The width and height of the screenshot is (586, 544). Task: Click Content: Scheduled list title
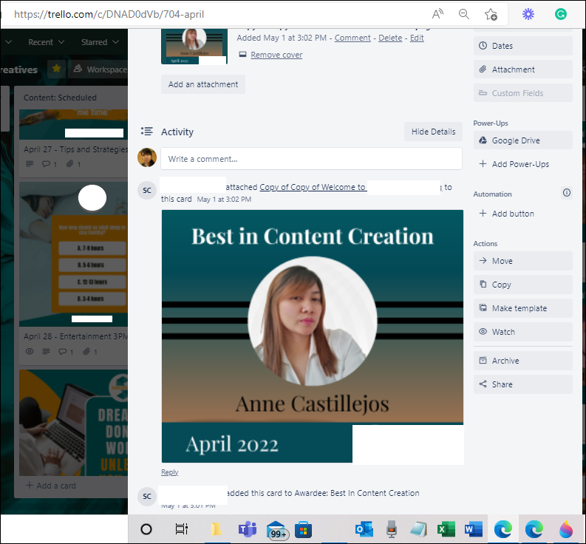[x=60, y=98]
